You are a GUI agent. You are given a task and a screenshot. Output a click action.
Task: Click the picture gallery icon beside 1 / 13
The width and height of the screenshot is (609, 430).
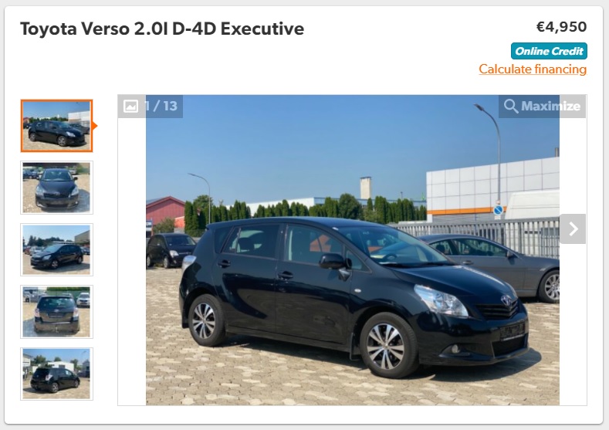click(130, 106)
